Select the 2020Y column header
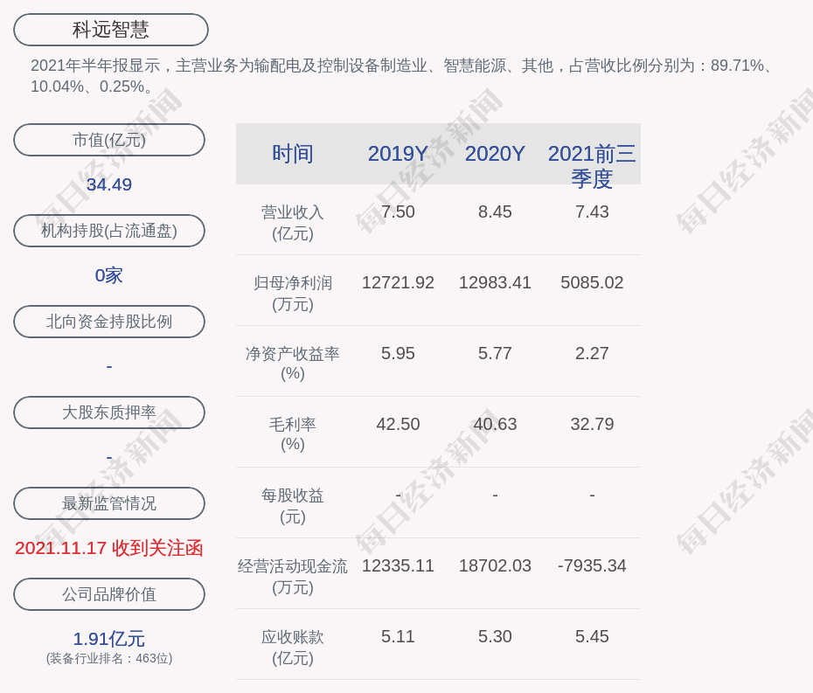 click(x=495, y=154)
